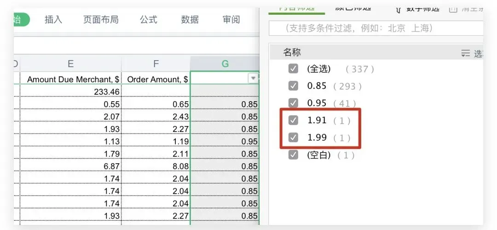
Task: Toggle the 1.99 checkbox
Action: pyautogui.click(x=293, y=138)
